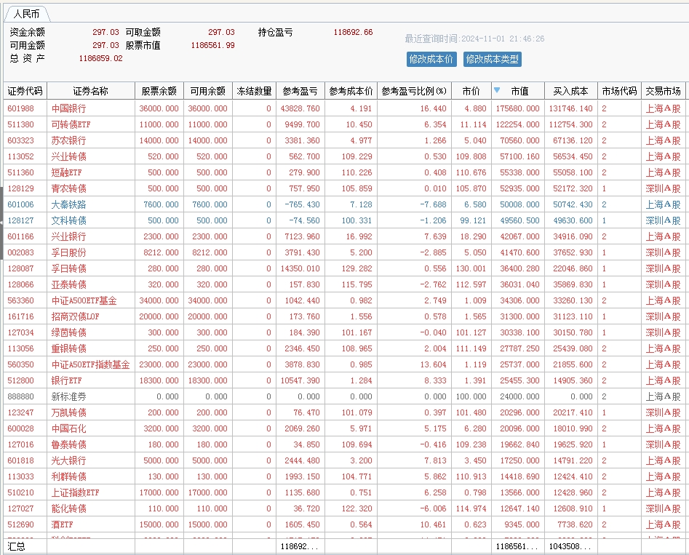Select the 中证A50ETF指数基金 row name
The width and height of the screenshot is (689, 555).
(90, 364)
